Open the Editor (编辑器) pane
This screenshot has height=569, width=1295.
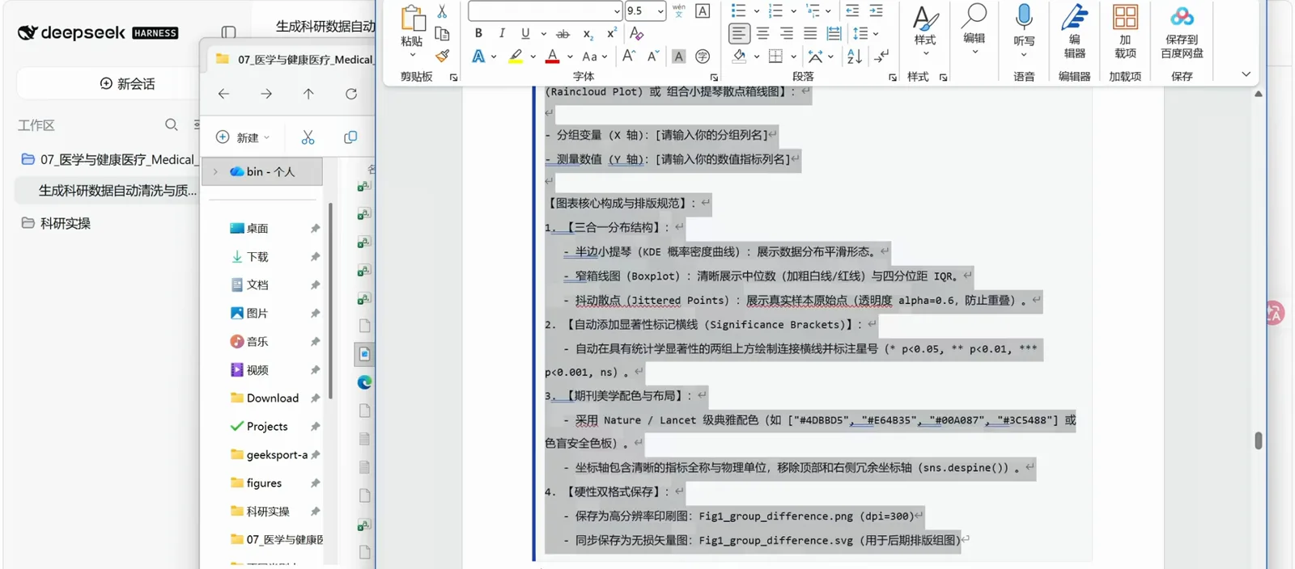click(x=1074, y=32)
